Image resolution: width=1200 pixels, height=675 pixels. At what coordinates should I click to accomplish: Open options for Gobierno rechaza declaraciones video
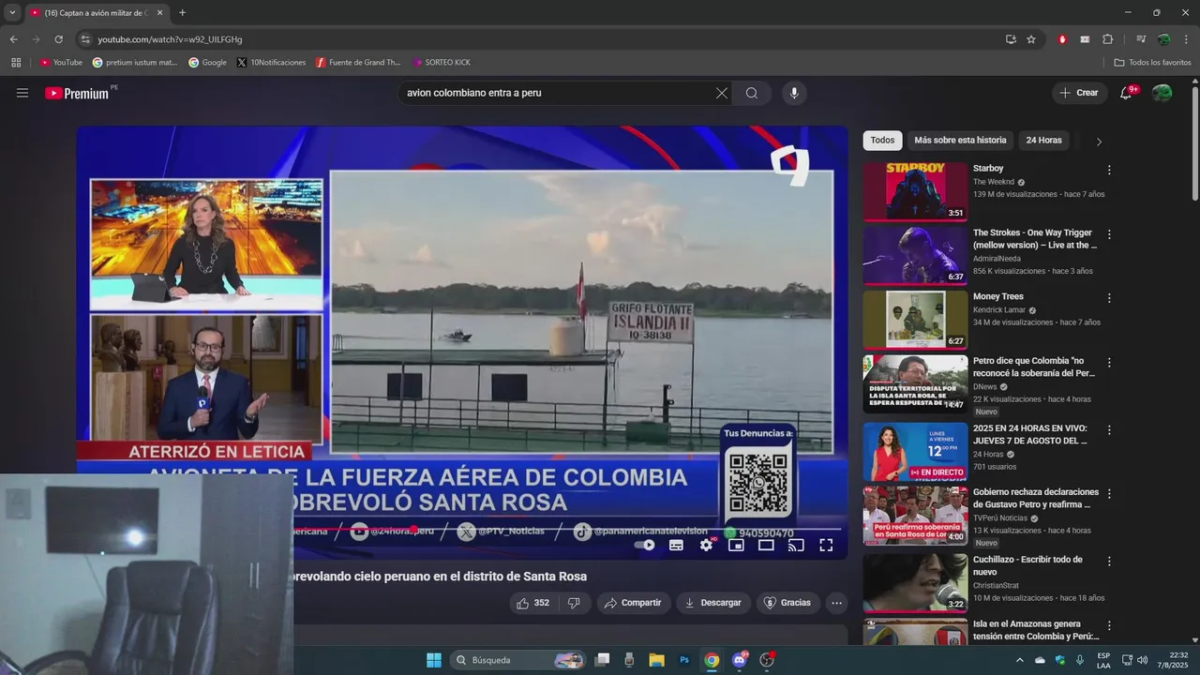[1109, 493]
